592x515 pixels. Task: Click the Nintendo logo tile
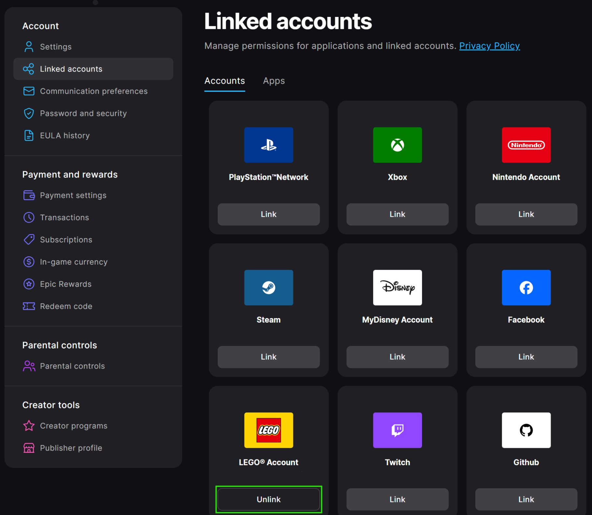click(x=526, y=145)
